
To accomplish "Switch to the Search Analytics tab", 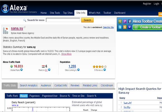I will pyautogui.click(x=28, y=85).
